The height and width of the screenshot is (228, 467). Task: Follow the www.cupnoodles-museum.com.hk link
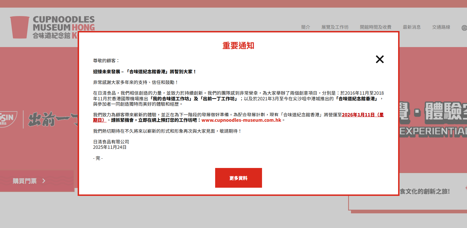[241, 120]
